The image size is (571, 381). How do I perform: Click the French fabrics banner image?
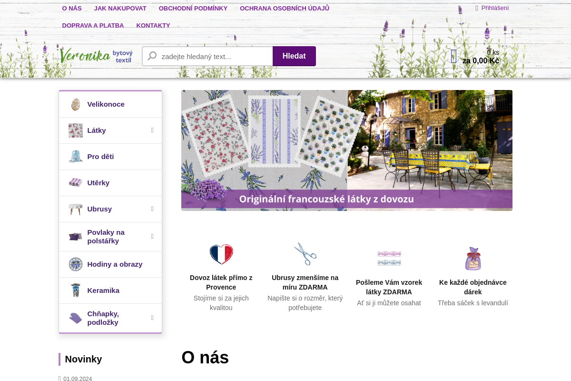[x=346, y=150]
